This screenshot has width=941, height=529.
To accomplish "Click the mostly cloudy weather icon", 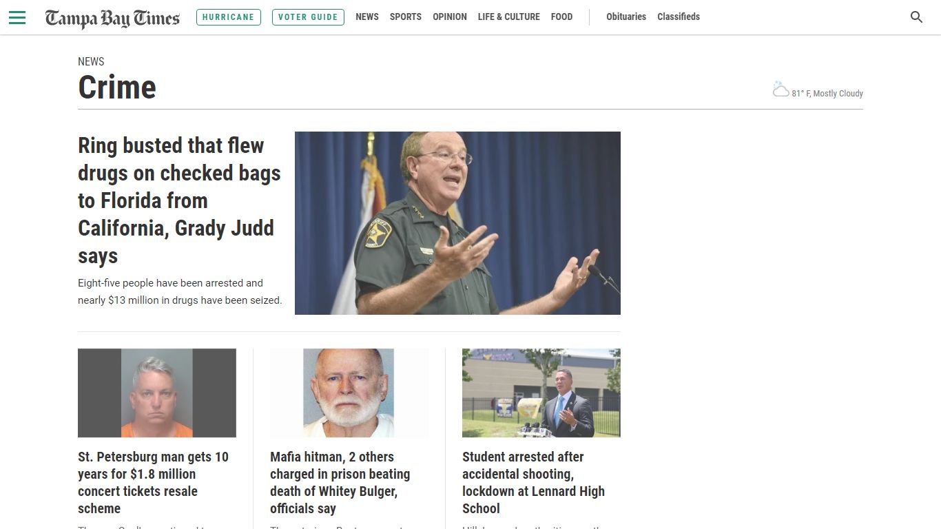I will (x=780, y=90).
